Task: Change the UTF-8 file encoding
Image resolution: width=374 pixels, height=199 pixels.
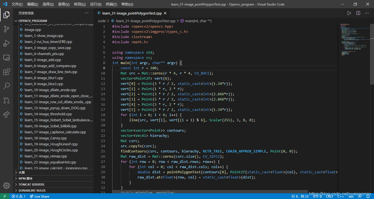Action: tap(317, 196)
